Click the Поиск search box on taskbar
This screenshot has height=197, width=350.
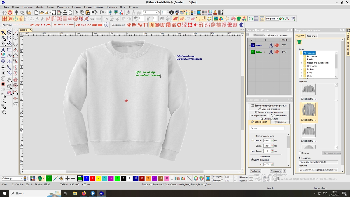coord(35,193)
